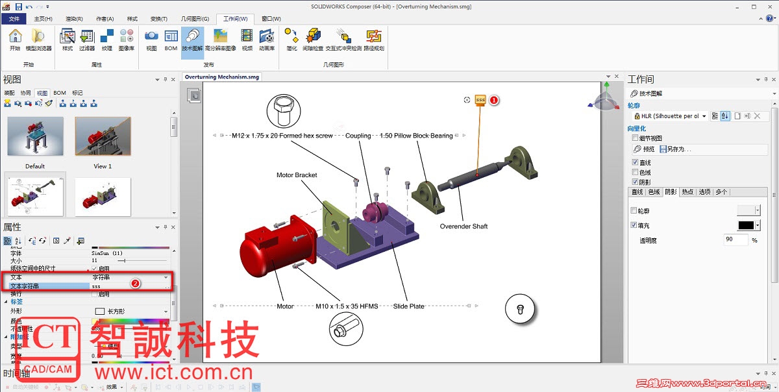Screen dimensions: 779x392
Task: Click the sort icon in 轮廓 toolbar
Action: pos(725,116)
